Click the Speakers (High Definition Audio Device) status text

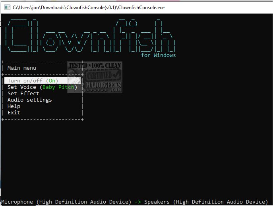point(206,202)
